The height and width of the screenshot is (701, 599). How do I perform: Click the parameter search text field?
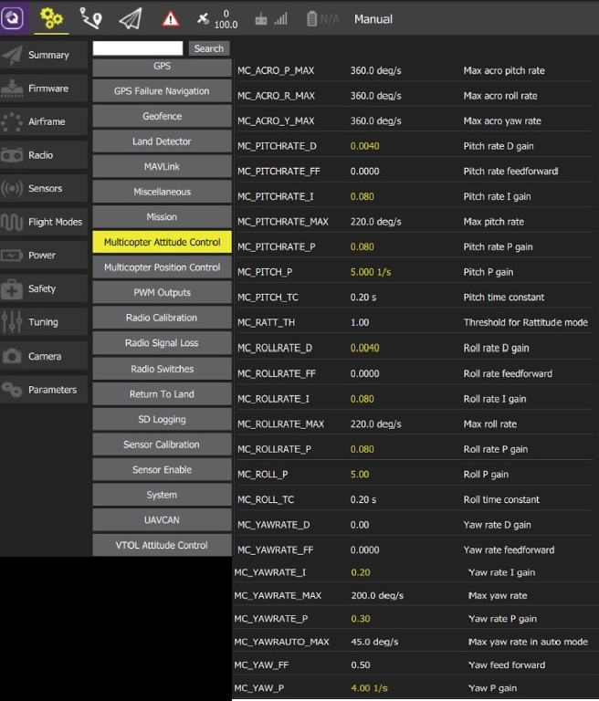[x=138, y=48]
